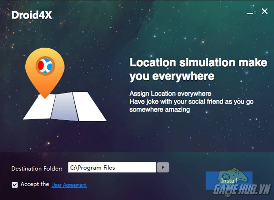Click the green game controller watermark icon
Image resolution: width=274 pixels, height=200 pixels.
click(x=233, y=176)
